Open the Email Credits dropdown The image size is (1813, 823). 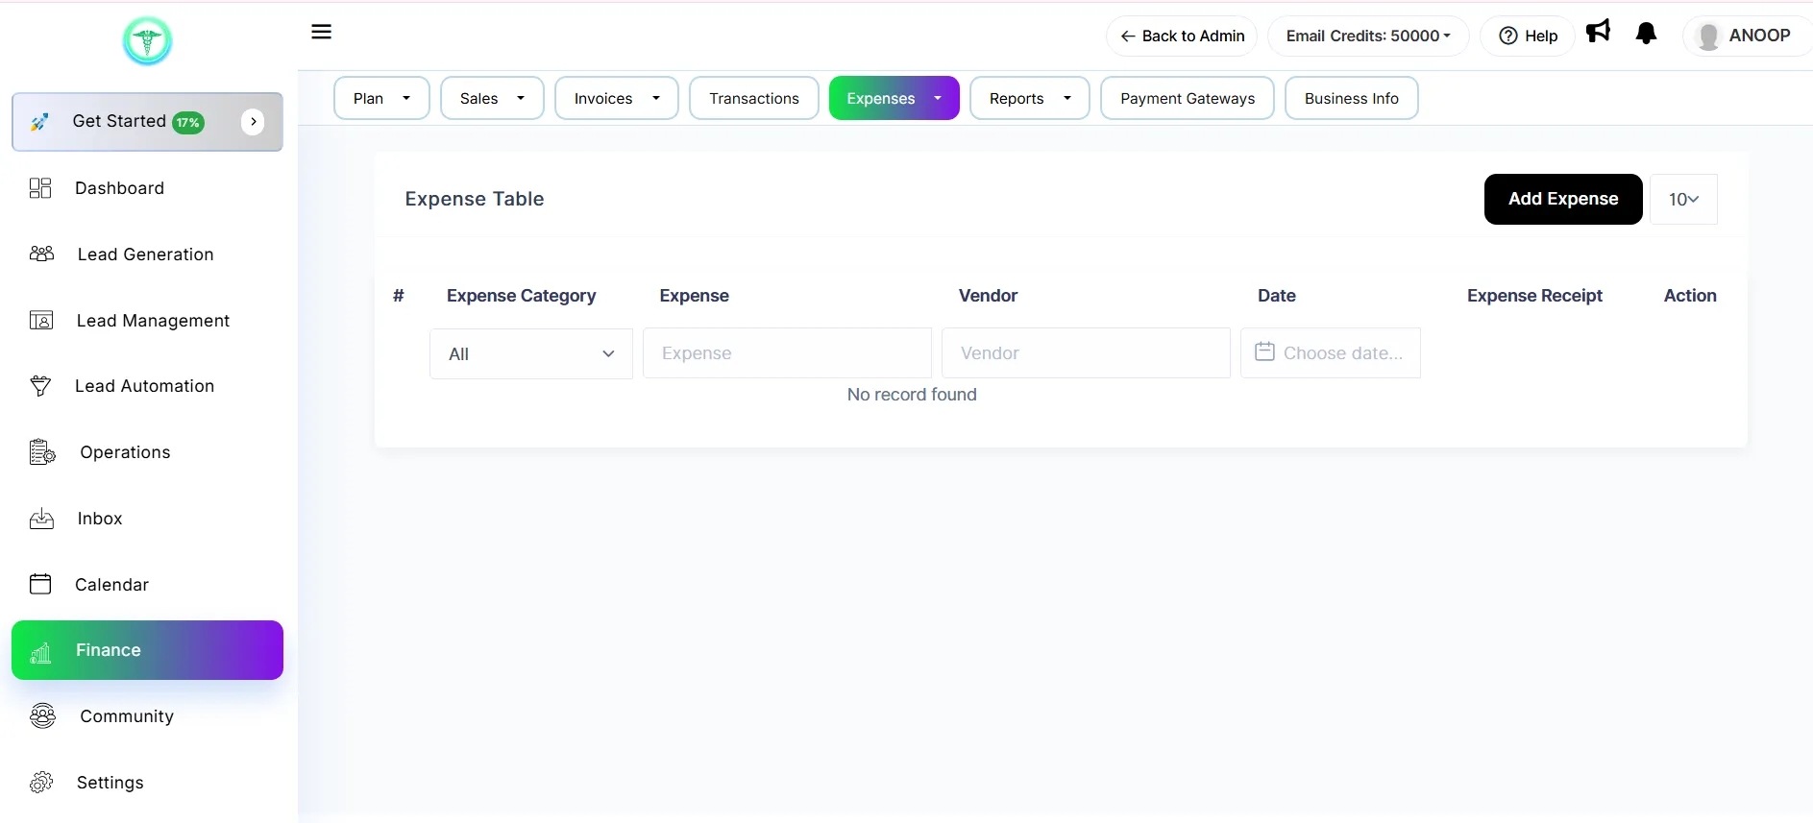tap(1368, 36)
